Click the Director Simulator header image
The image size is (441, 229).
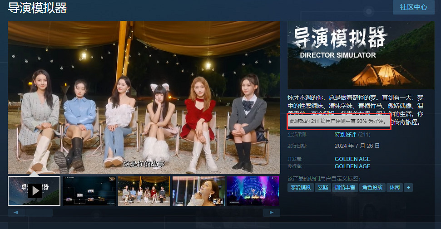point(361,54)
